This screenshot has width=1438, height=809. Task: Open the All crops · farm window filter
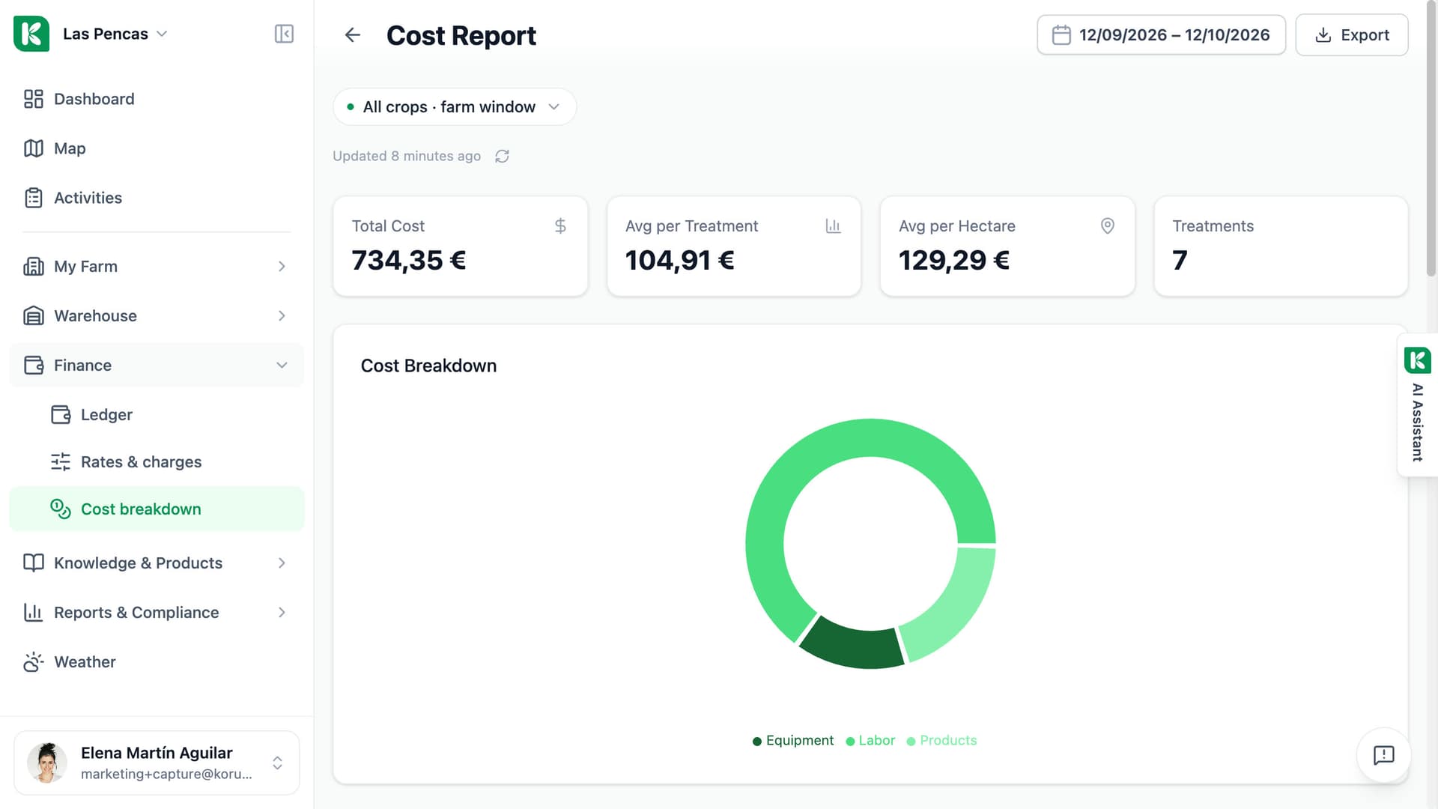(x=455, y=107)
